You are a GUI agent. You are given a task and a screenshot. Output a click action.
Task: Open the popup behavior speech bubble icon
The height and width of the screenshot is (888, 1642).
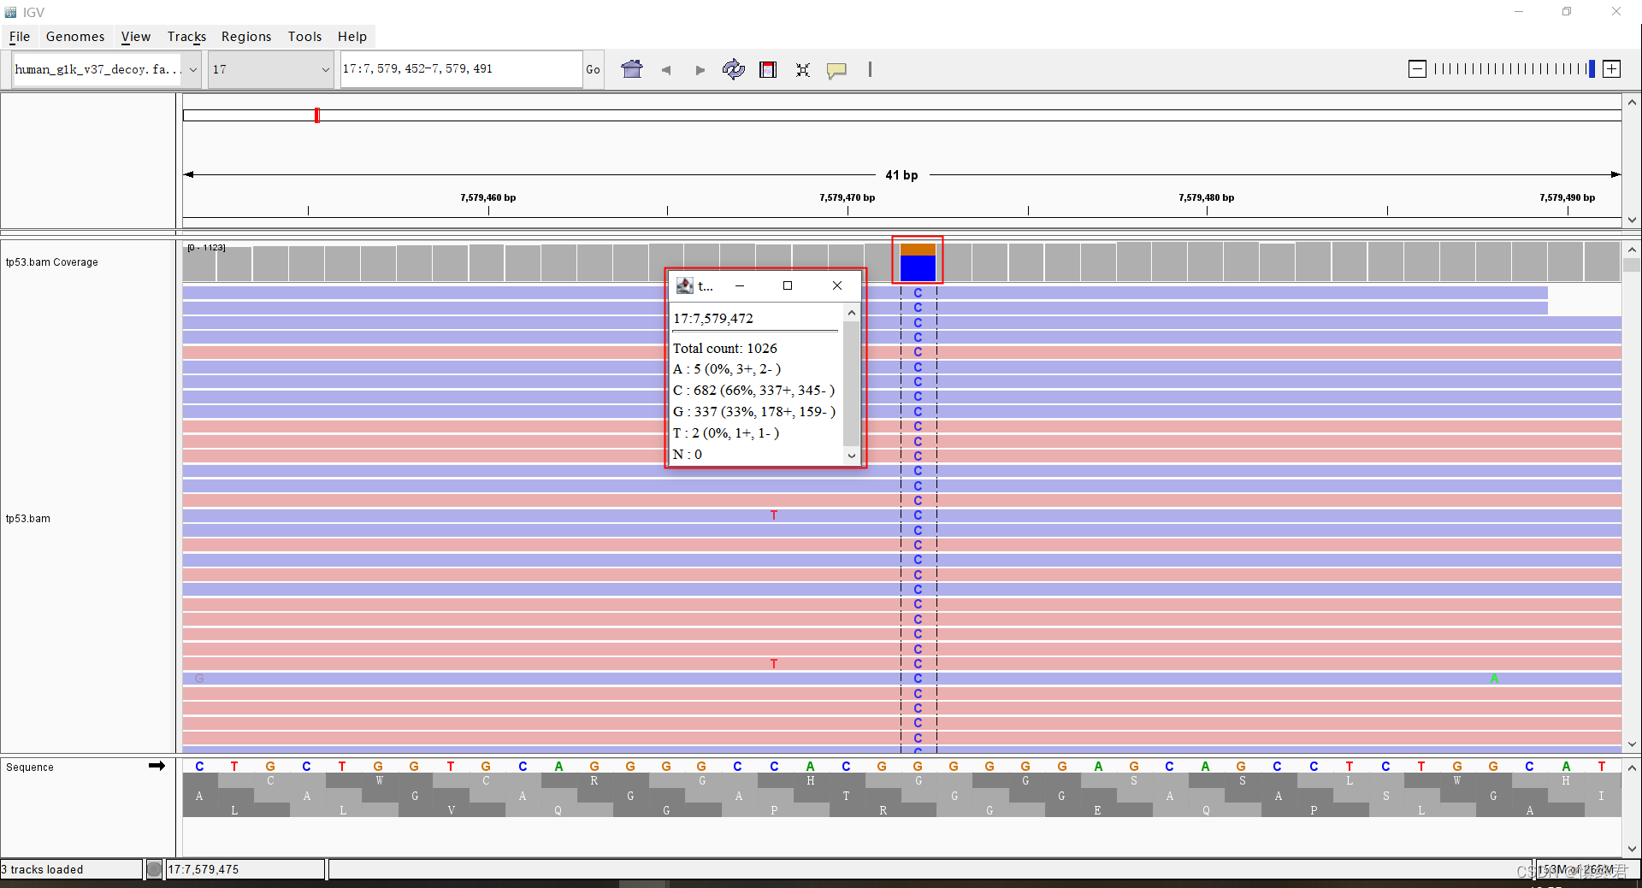tap(836, 70)
